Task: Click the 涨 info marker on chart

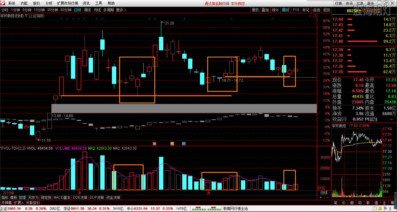Action: click(x=155, y=144)
